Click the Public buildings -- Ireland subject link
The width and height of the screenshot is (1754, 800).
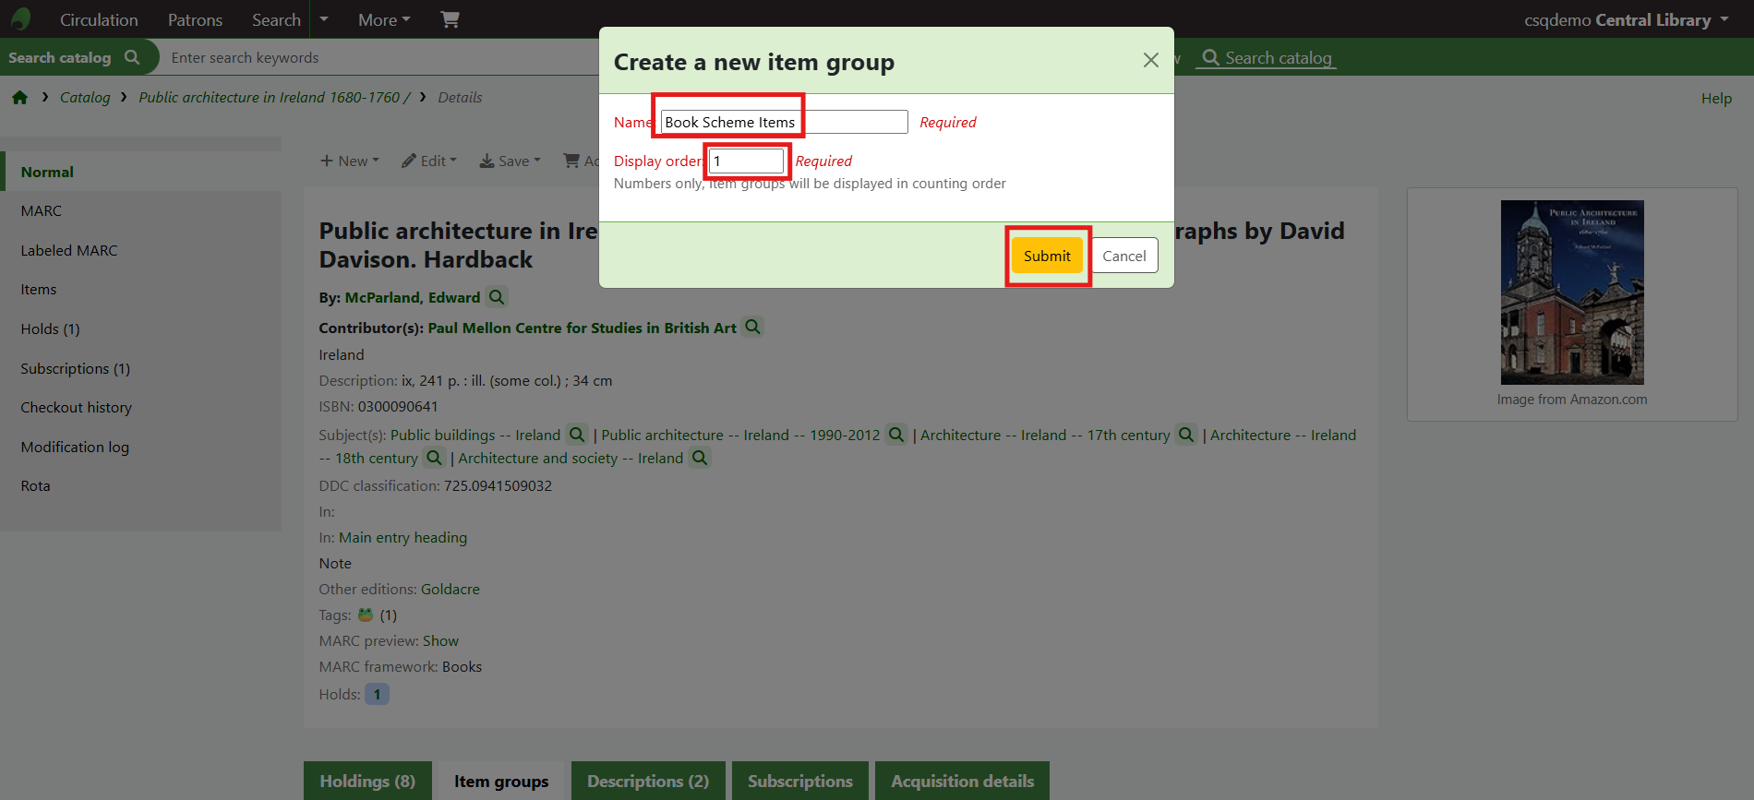[x=475, y=435]
